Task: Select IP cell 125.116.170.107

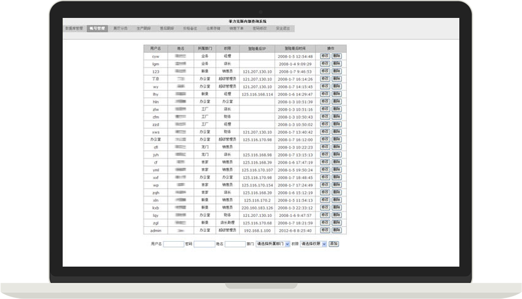Action: tap(257, 170)
